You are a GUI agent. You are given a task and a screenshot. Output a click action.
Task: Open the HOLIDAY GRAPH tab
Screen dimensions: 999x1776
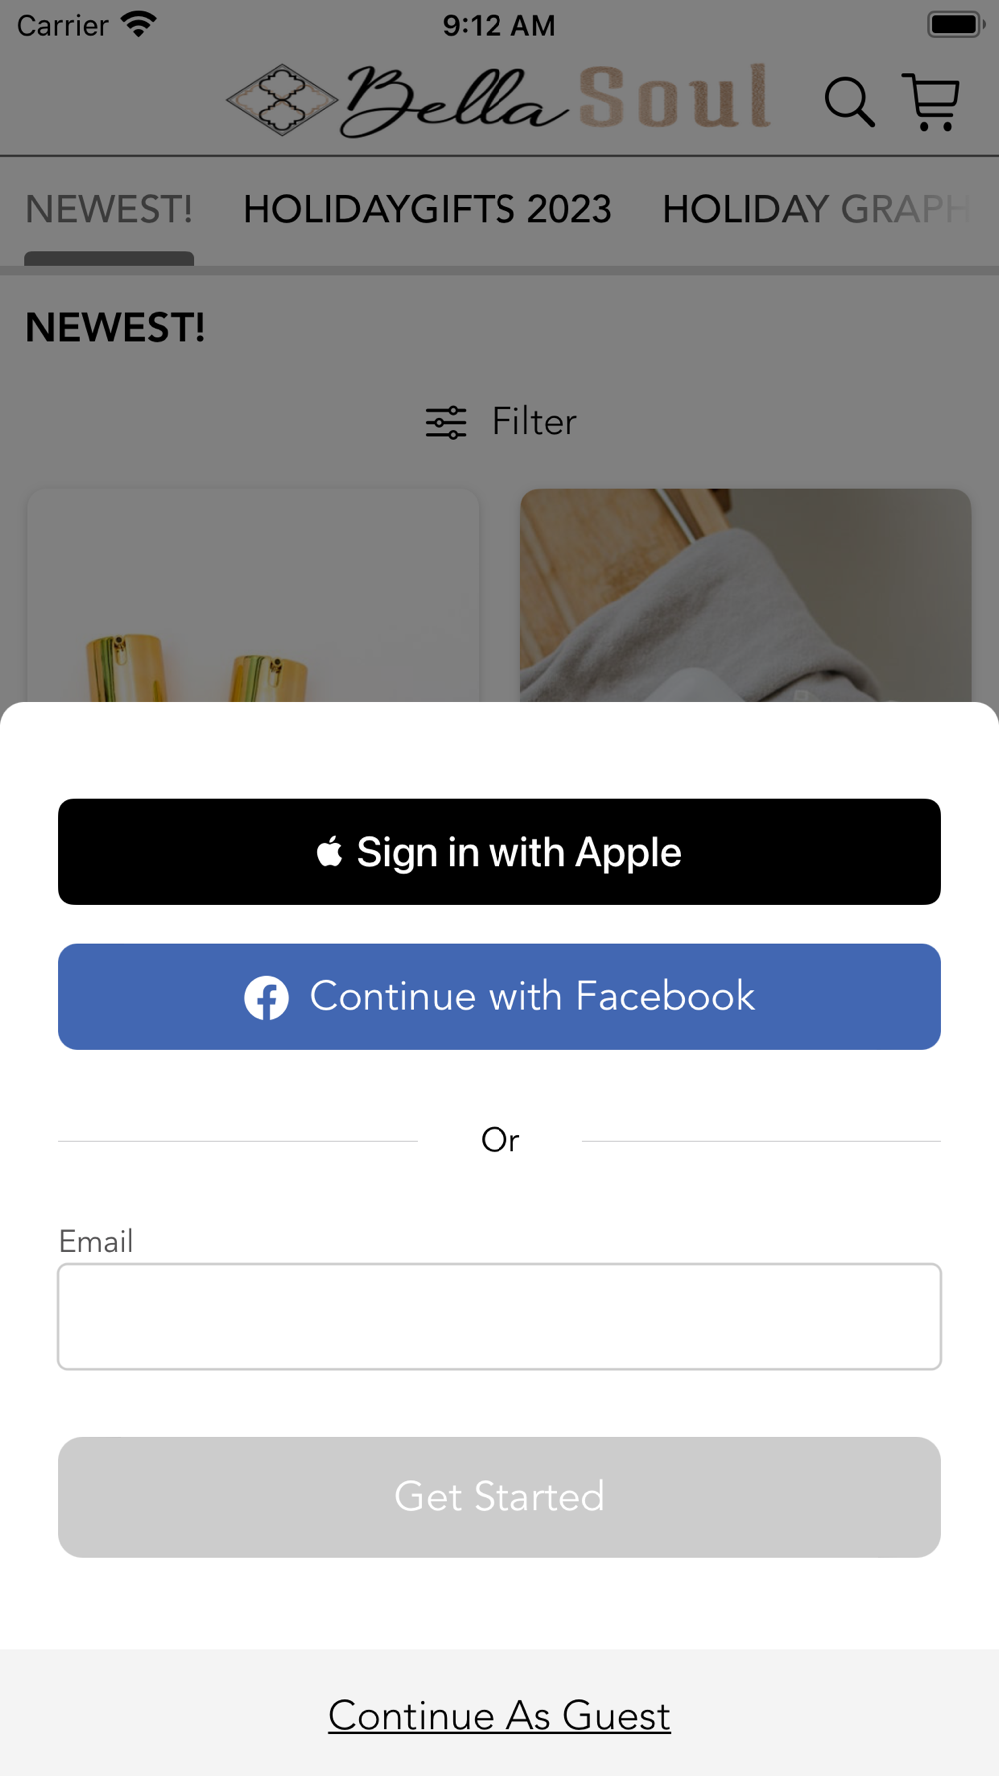click(x=817, y=210)
